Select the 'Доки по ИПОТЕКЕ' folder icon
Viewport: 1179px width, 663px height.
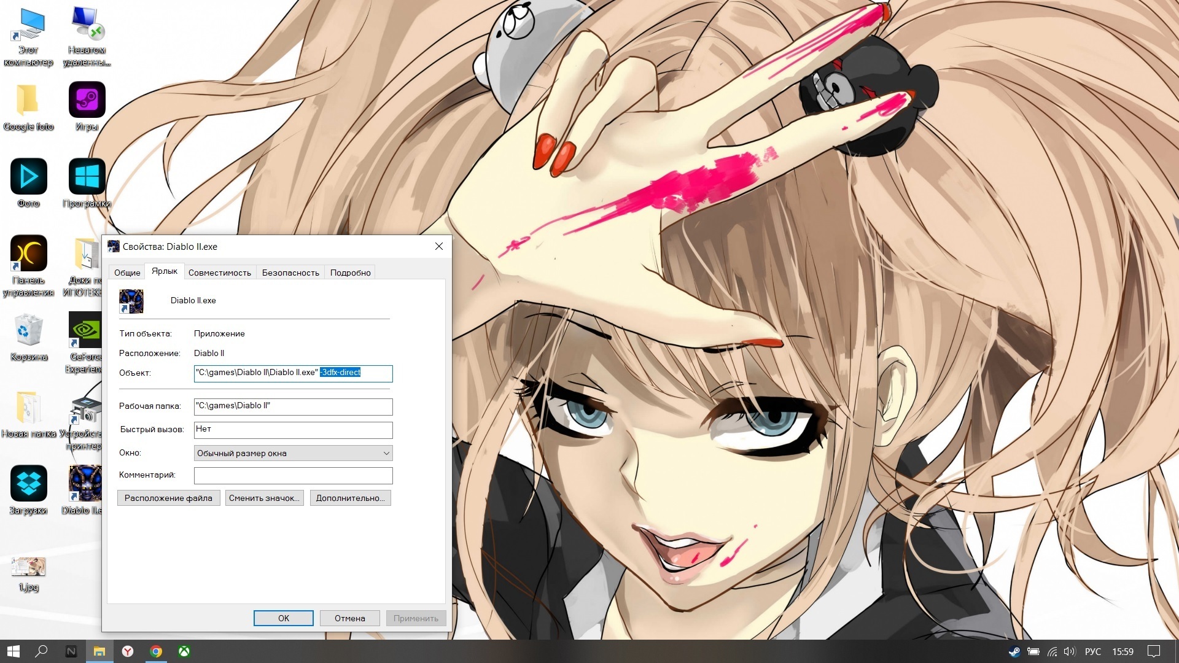pos(85,266)
